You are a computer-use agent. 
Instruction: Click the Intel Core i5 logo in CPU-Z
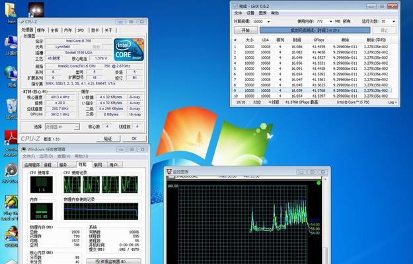[129, 49]
